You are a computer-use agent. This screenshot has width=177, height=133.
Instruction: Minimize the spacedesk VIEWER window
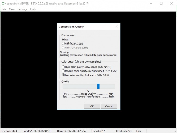coord(151,4)
